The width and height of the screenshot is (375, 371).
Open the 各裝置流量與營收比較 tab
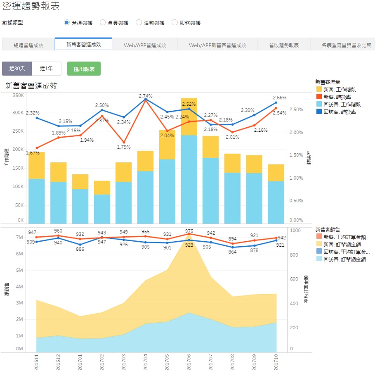[346, 45]
